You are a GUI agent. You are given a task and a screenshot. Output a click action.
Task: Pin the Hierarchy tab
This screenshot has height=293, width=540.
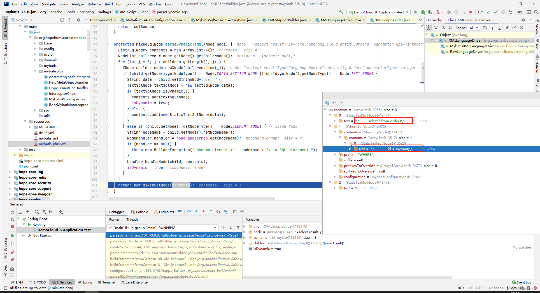point(507,28)
